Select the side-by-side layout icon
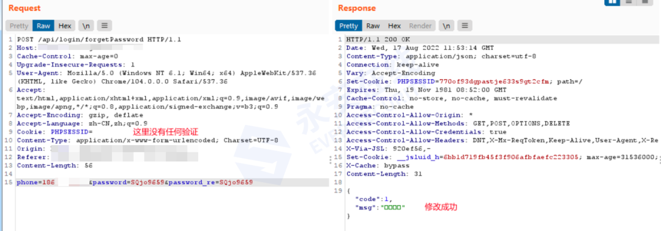This screenshot has height=231, width=661. tap(611, 2)
